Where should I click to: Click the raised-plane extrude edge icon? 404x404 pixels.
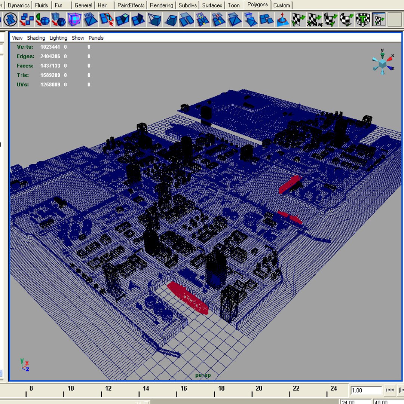click(x=138, y=19)
